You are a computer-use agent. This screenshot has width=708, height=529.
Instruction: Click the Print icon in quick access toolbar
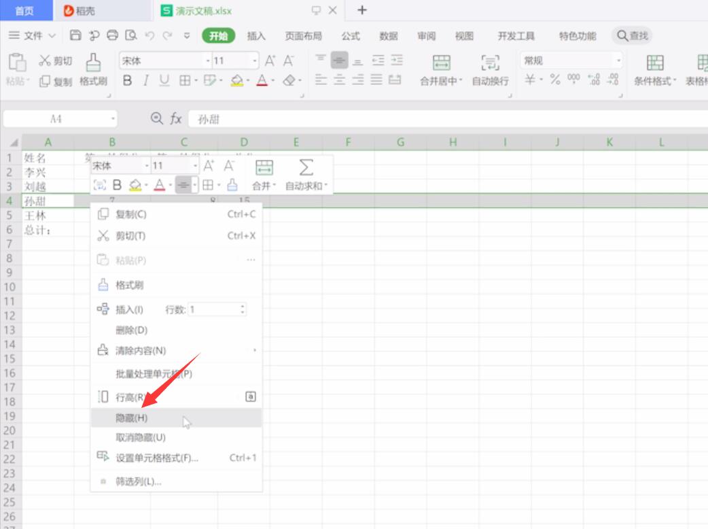(112, 35)
